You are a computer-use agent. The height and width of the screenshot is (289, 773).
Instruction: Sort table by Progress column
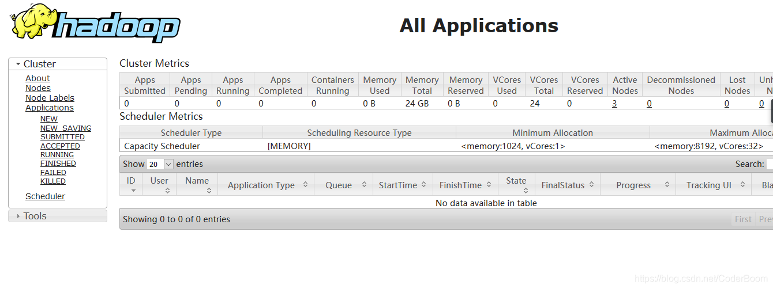coord(638,185)
